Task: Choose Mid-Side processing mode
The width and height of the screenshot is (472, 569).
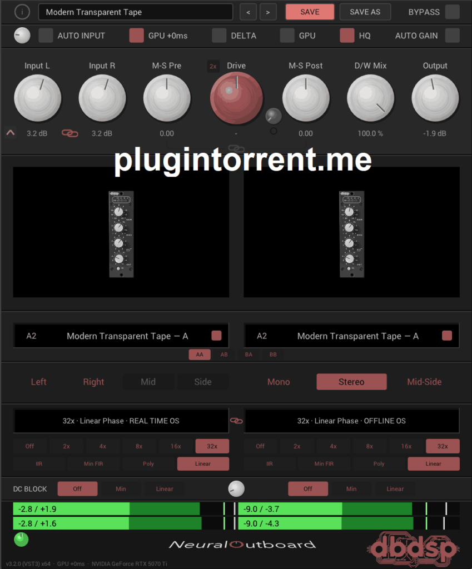Action: (424, 382)
